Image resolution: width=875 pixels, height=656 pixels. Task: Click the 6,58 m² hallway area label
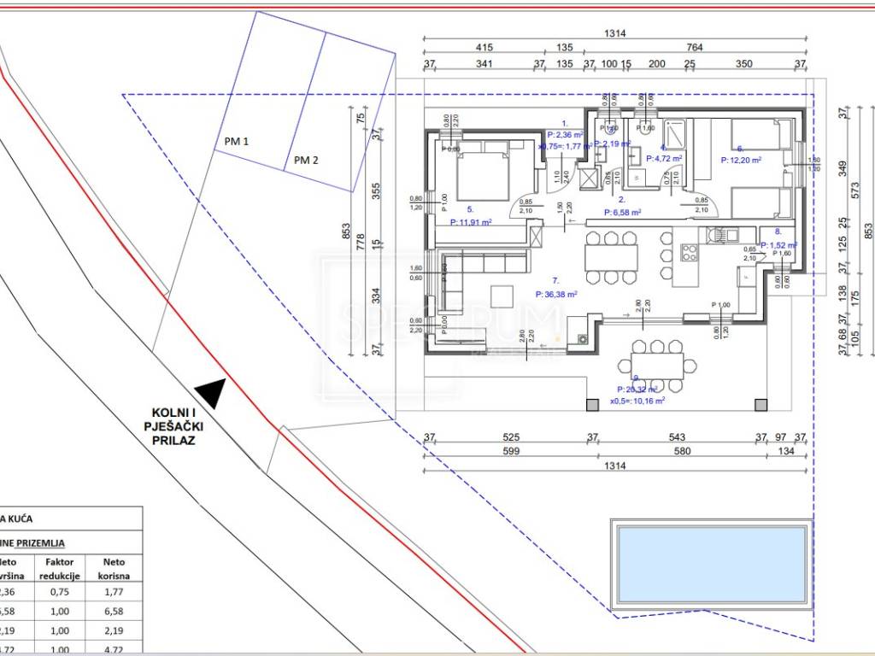(x=623, y=213)
